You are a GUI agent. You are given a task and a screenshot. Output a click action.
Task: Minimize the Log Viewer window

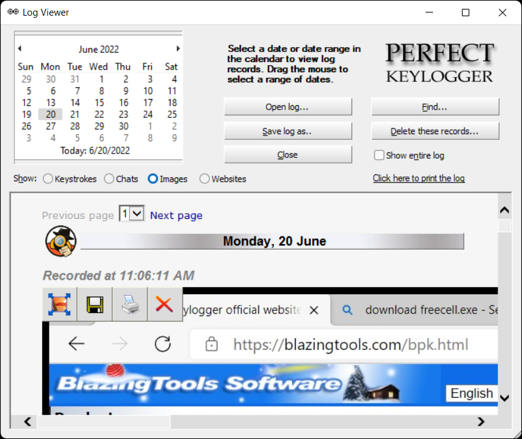tap(429, 13)
